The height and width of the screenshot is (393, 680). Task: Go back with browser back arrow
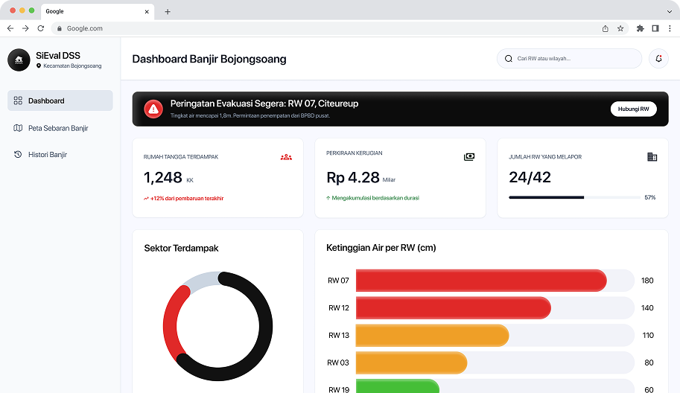tap(10, 28)
